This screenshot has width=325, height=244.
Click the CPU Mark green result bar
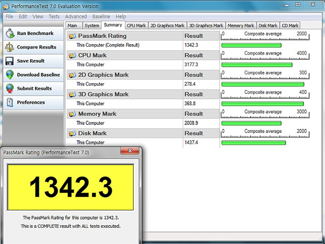[x=257, y=65]
